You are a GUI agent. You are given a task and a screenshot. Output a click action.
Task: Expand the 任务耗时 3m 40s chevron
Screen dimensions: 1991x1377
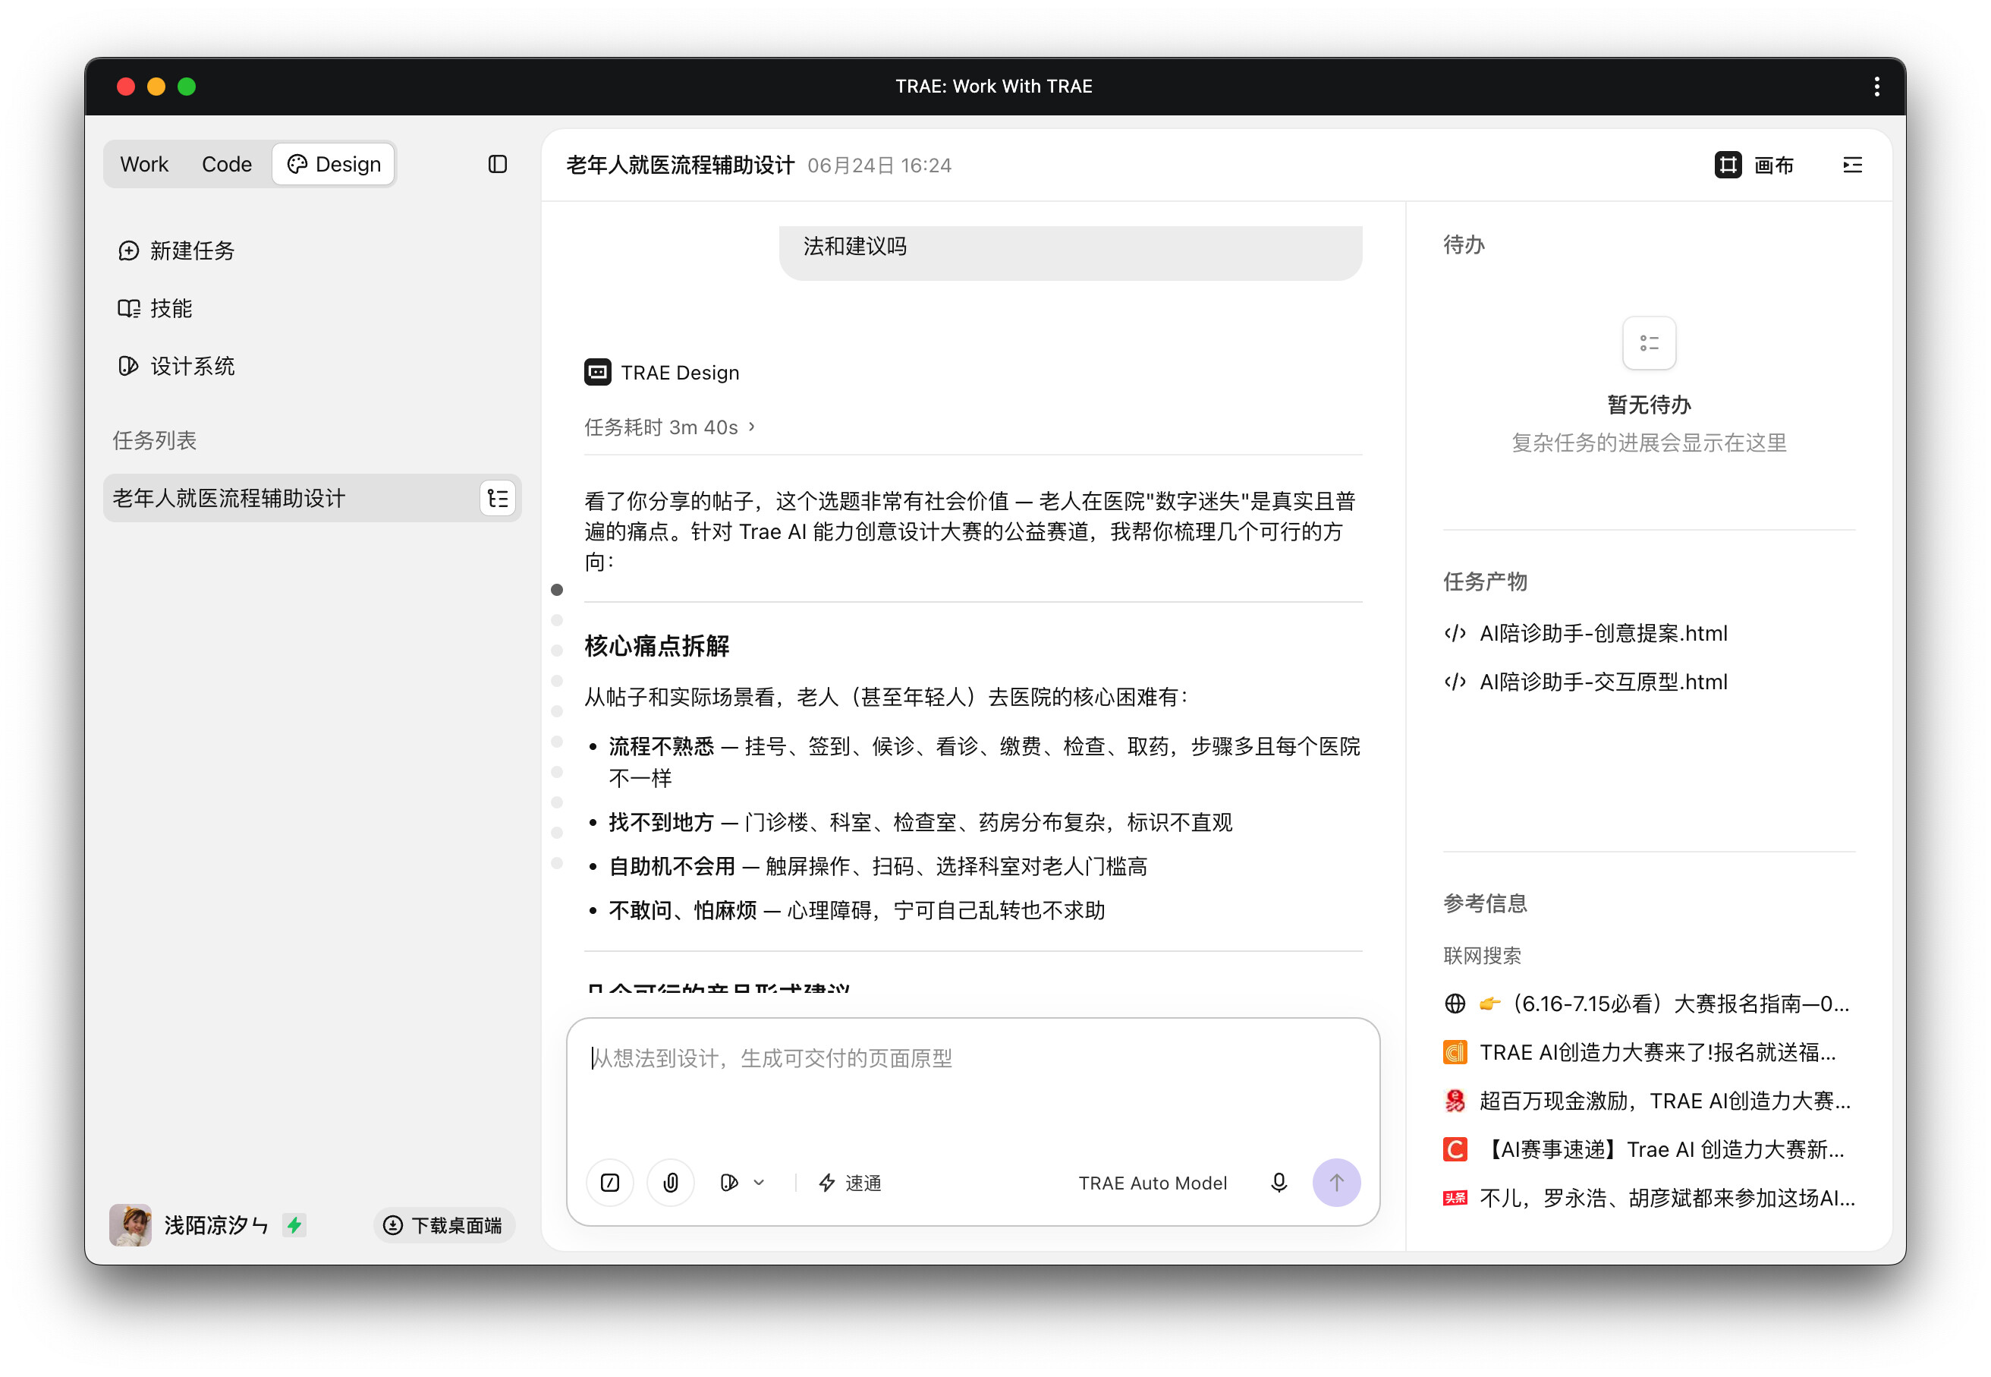coord(752,426)
